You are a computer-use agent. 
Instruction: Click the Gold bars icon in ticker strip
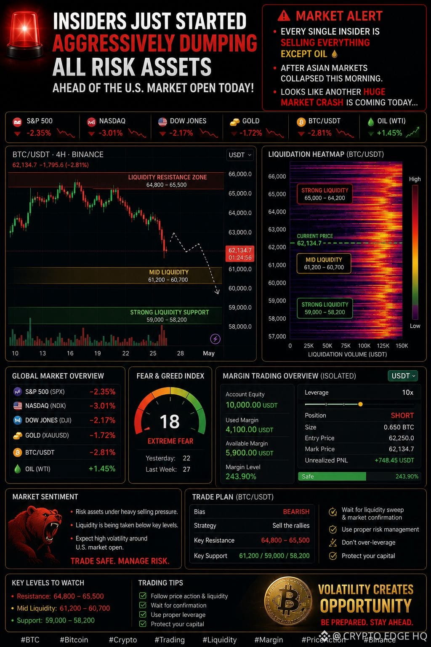pos(234,122)
